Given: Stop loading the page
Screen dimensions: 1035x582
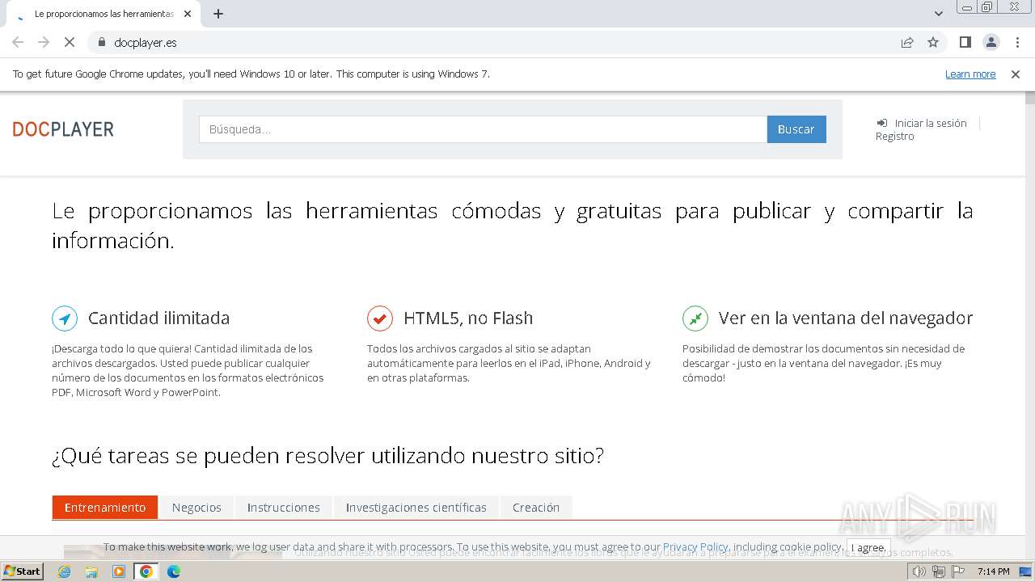Looking at the screenshot, I should coord(70,42).
